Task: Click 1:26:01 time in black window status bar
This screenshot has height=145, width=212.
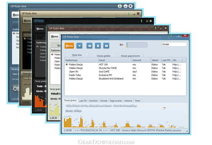Action: 38,110
